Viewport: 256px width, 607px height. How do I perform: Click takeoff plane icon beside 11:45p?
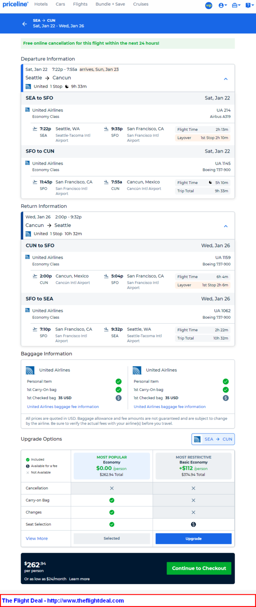pos(35,182)
